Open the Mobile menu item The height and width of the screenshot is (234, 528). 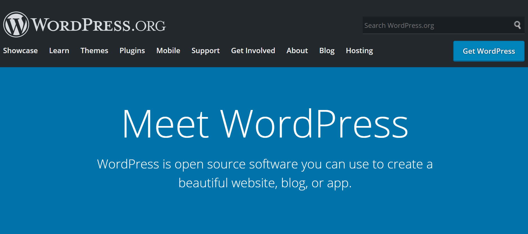tap(168, 51)
